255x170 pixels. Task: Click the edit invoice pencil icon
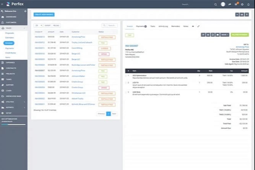[203, 35]
